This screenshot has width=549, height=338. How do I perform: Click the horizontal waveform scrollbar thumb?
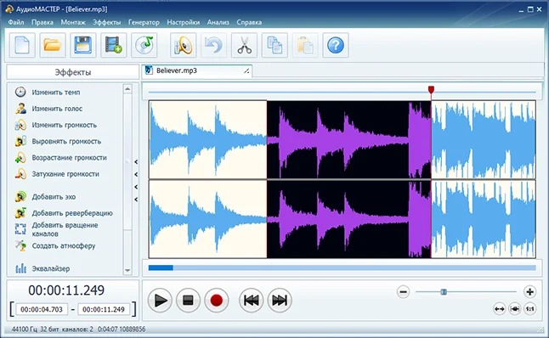tap(161, 268)
